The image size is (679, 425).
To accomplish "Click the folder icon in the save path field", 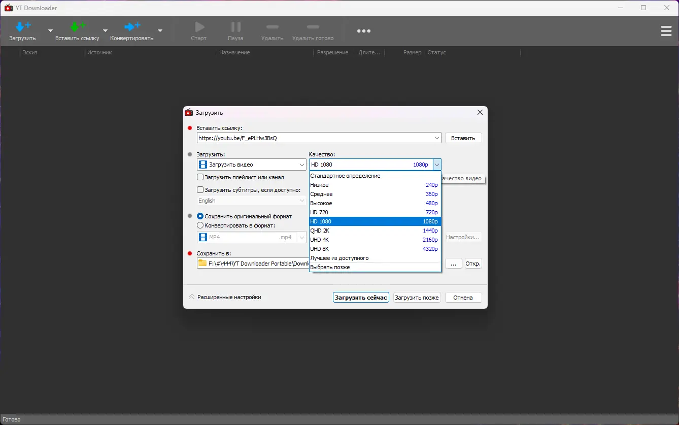I will click(x=202, y=263).
